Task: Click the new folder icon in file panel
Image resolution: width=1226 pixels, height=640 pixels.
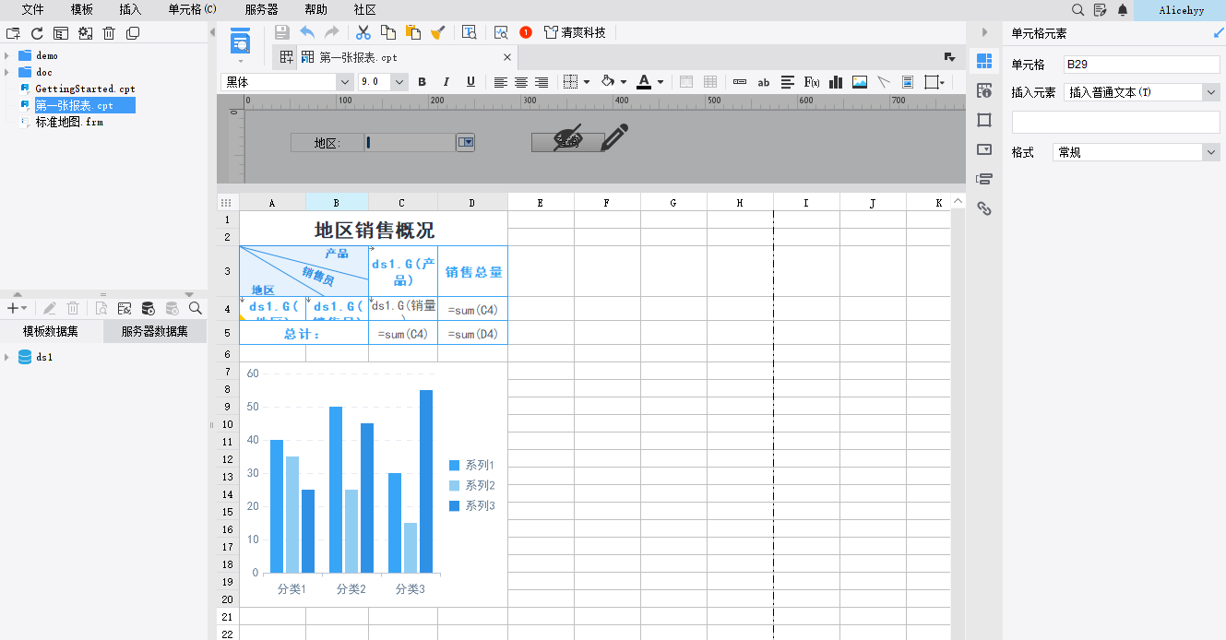Action: point(13,33)
